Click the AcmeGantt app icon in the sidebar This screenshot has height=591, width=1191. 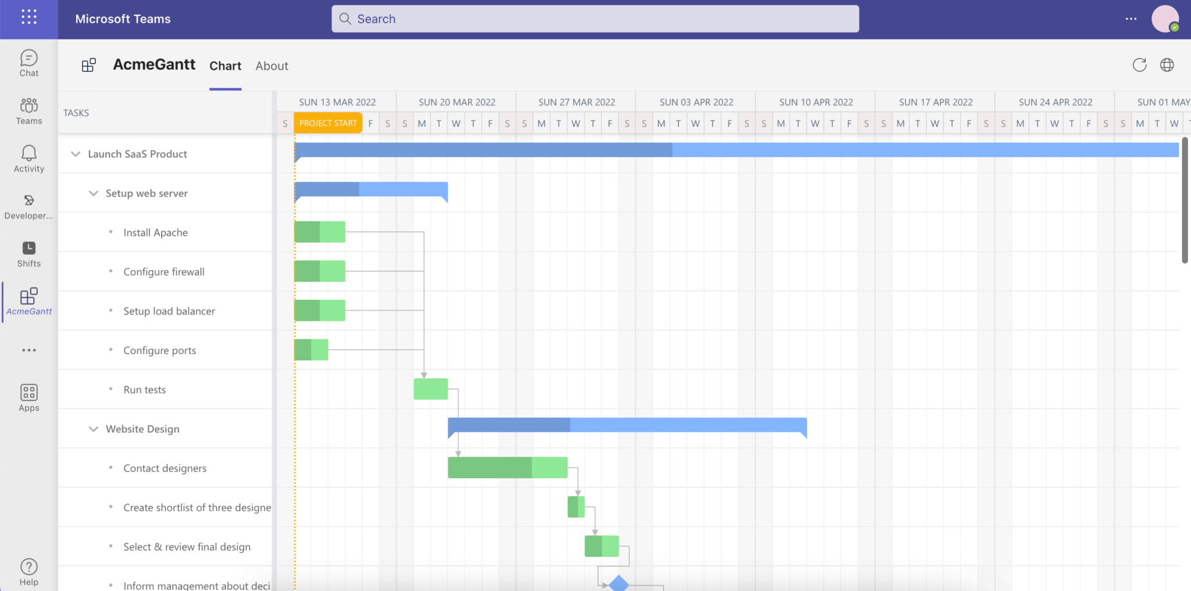[28, 301]
